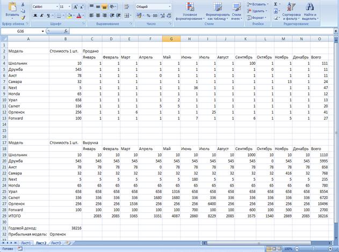Switch to the Лист1 sheet tab

(25, 243)
